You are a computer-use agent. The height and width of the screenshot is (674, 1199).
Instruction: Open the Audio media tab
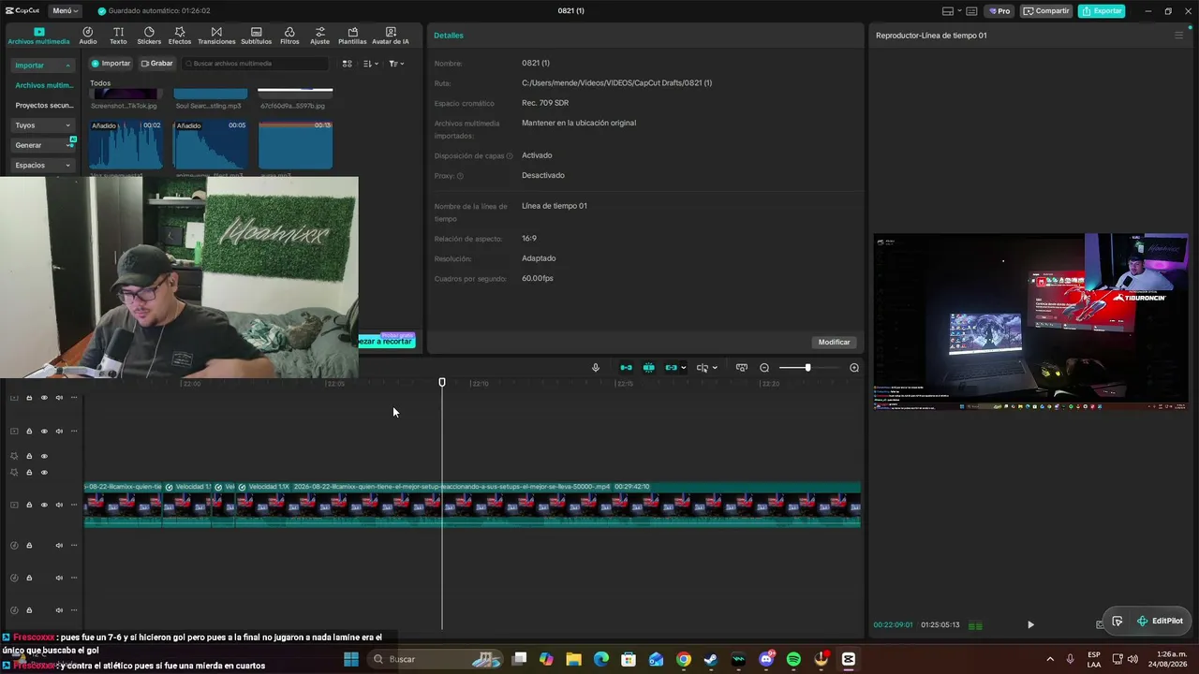88,36
